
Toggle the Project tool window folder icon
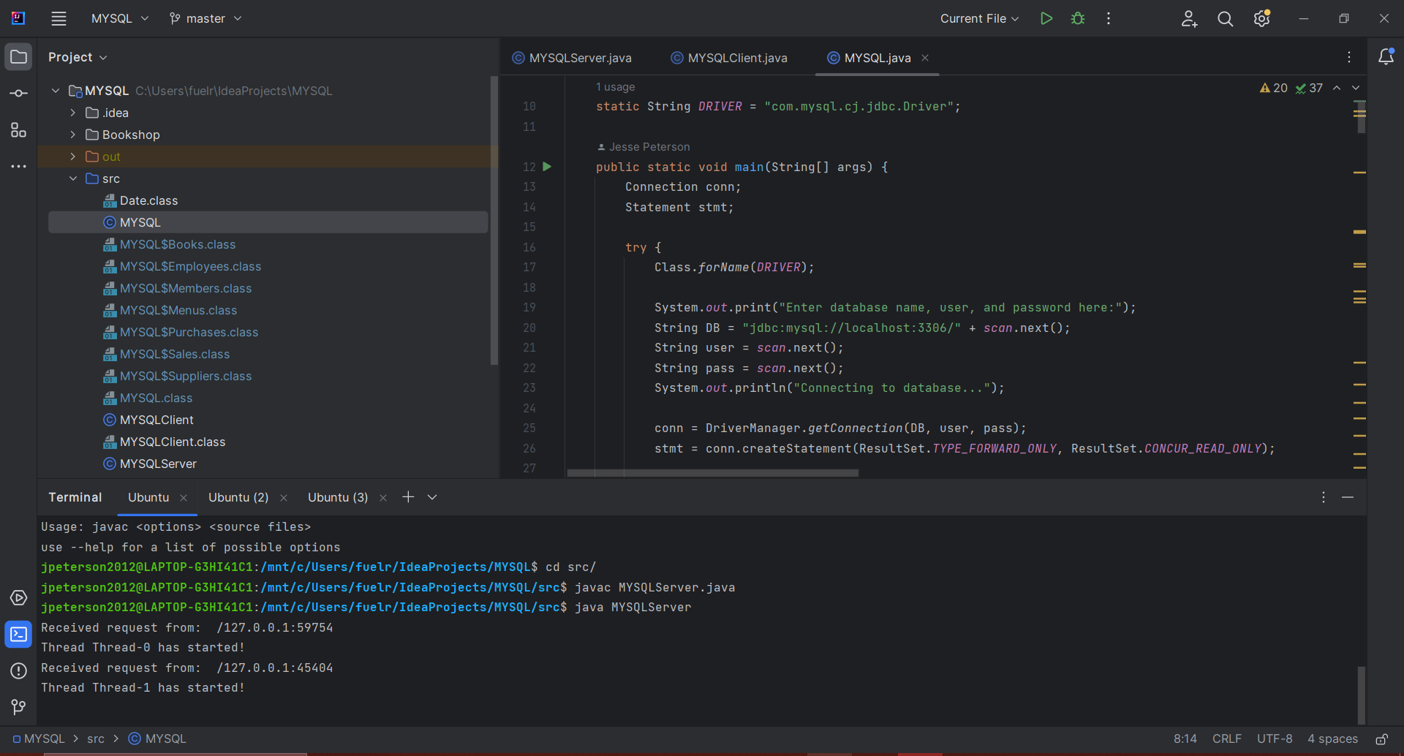pyautogui.click(x=18, y=57)
